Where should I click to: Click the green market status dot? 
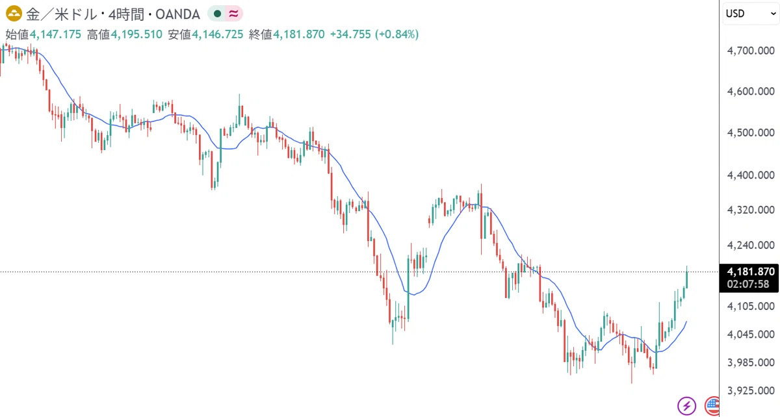point(216,14)
